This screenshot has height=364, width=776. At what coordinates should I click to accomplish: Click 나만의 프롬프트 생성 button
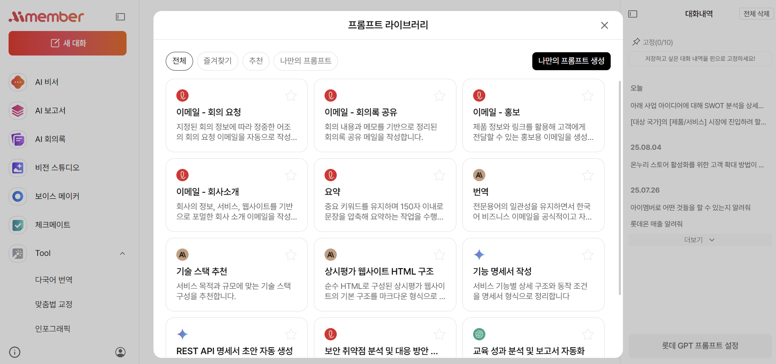point(571,61)
